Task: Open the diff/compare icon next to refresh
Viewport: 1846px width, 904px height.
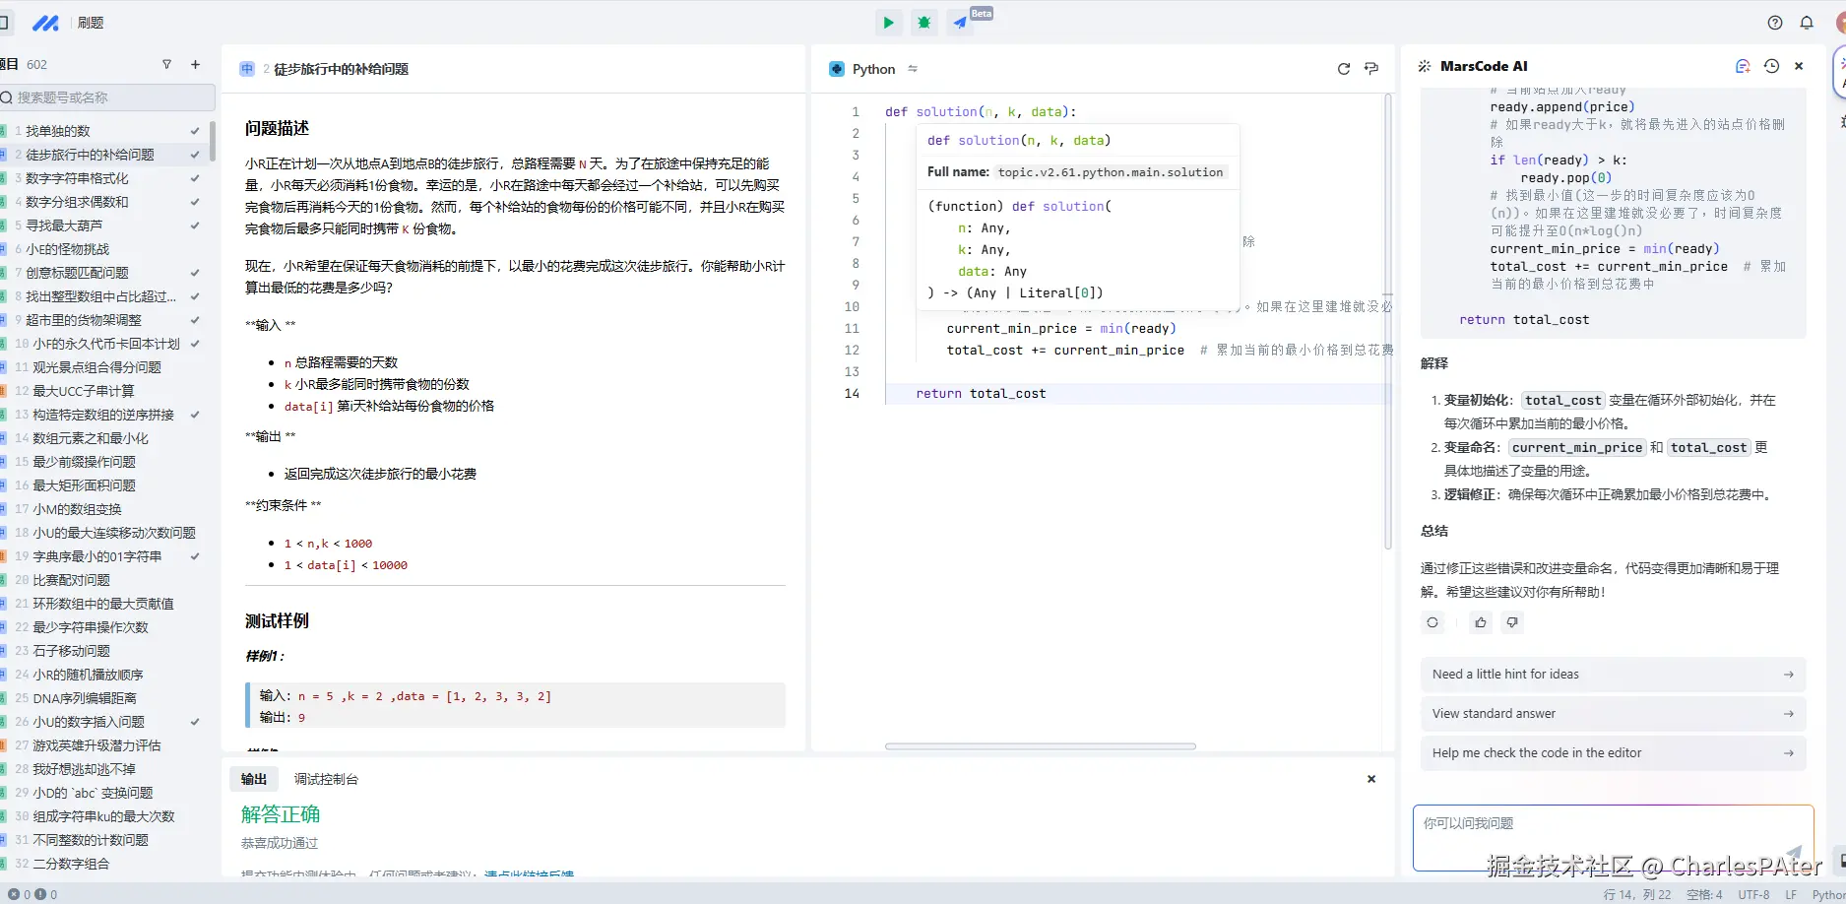Action: tap(1370, 69)
